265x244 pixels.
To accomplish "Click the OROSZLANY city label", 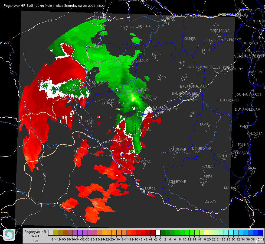I will (215, 40).
